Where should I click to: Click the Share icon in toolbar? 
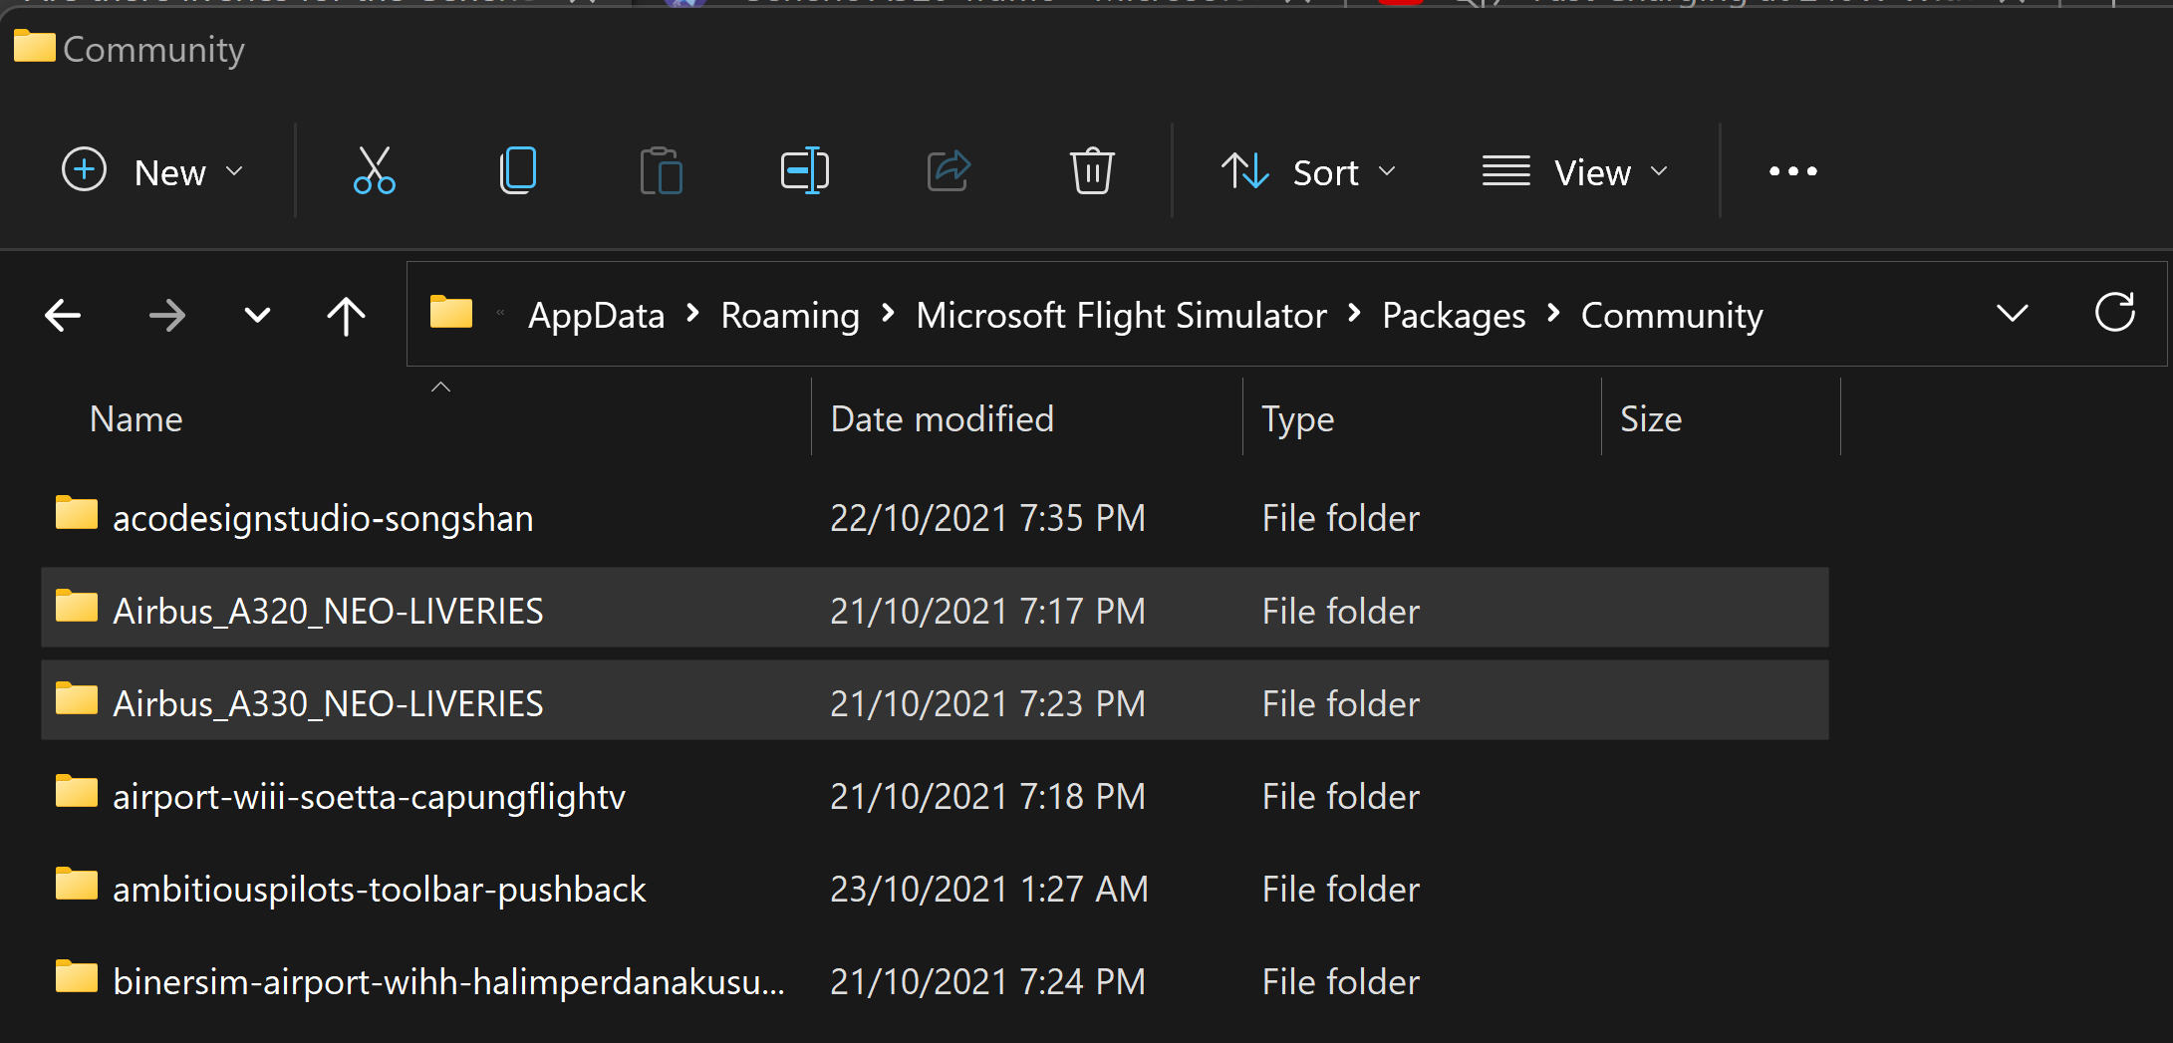949,171
